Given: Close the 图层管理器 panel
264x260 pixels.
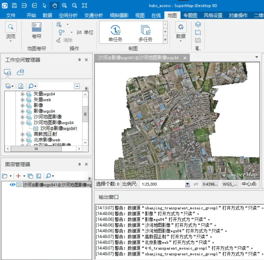Looking at the screenshot, I should 86,164.
